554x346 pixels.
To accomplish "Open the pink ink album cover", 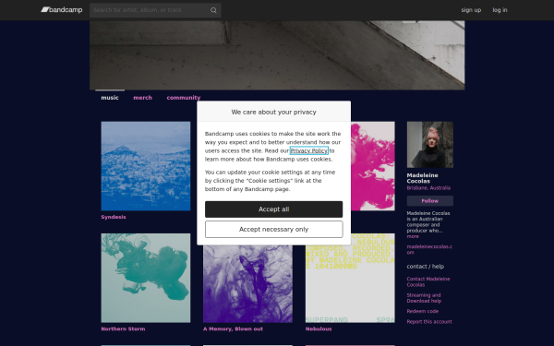I will (x=373, y=166).
